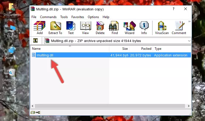
Task: Click the Extract To toolbar icon
Action: coord(55,28)
